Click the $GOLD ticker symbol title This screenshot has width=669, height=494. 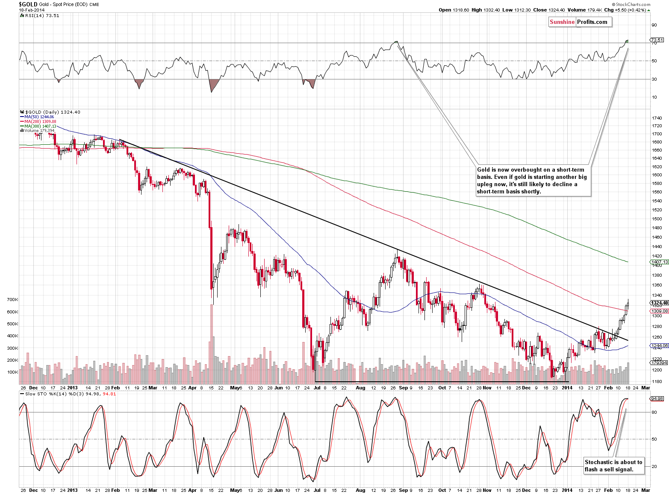28,4
